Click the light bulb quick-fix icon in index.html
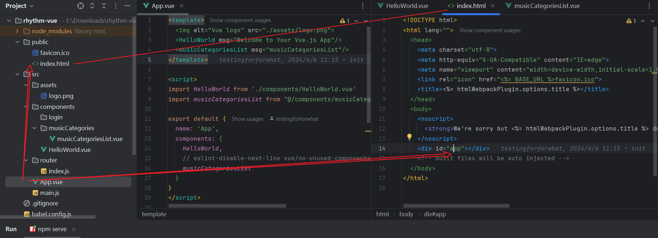 point(409,137)
